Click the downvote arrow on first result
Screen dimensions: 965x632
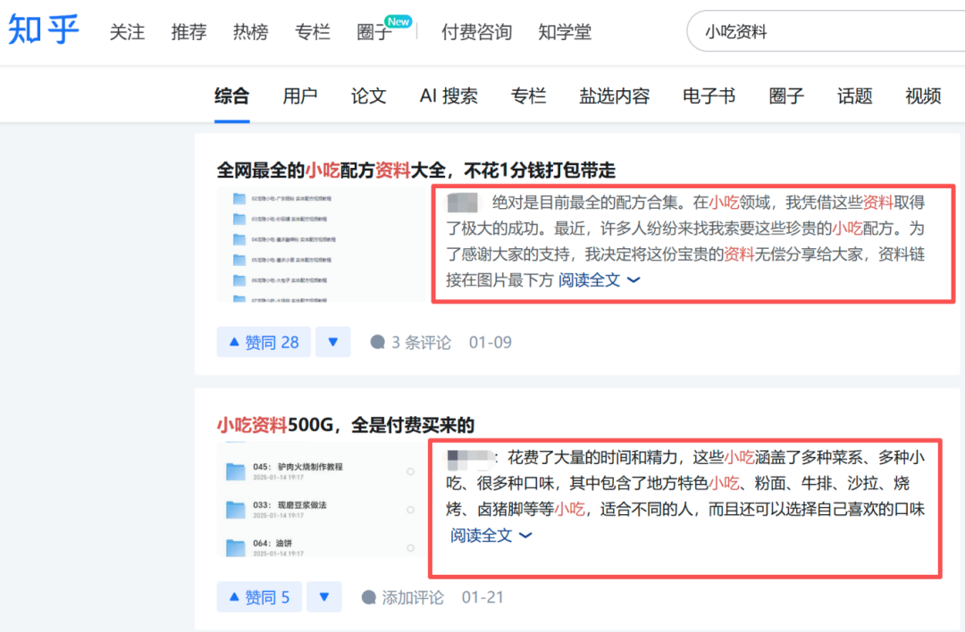click(332, 342)
